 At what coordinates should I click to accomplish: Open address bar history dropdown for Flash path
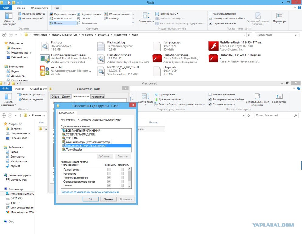[x=245, y=35]
